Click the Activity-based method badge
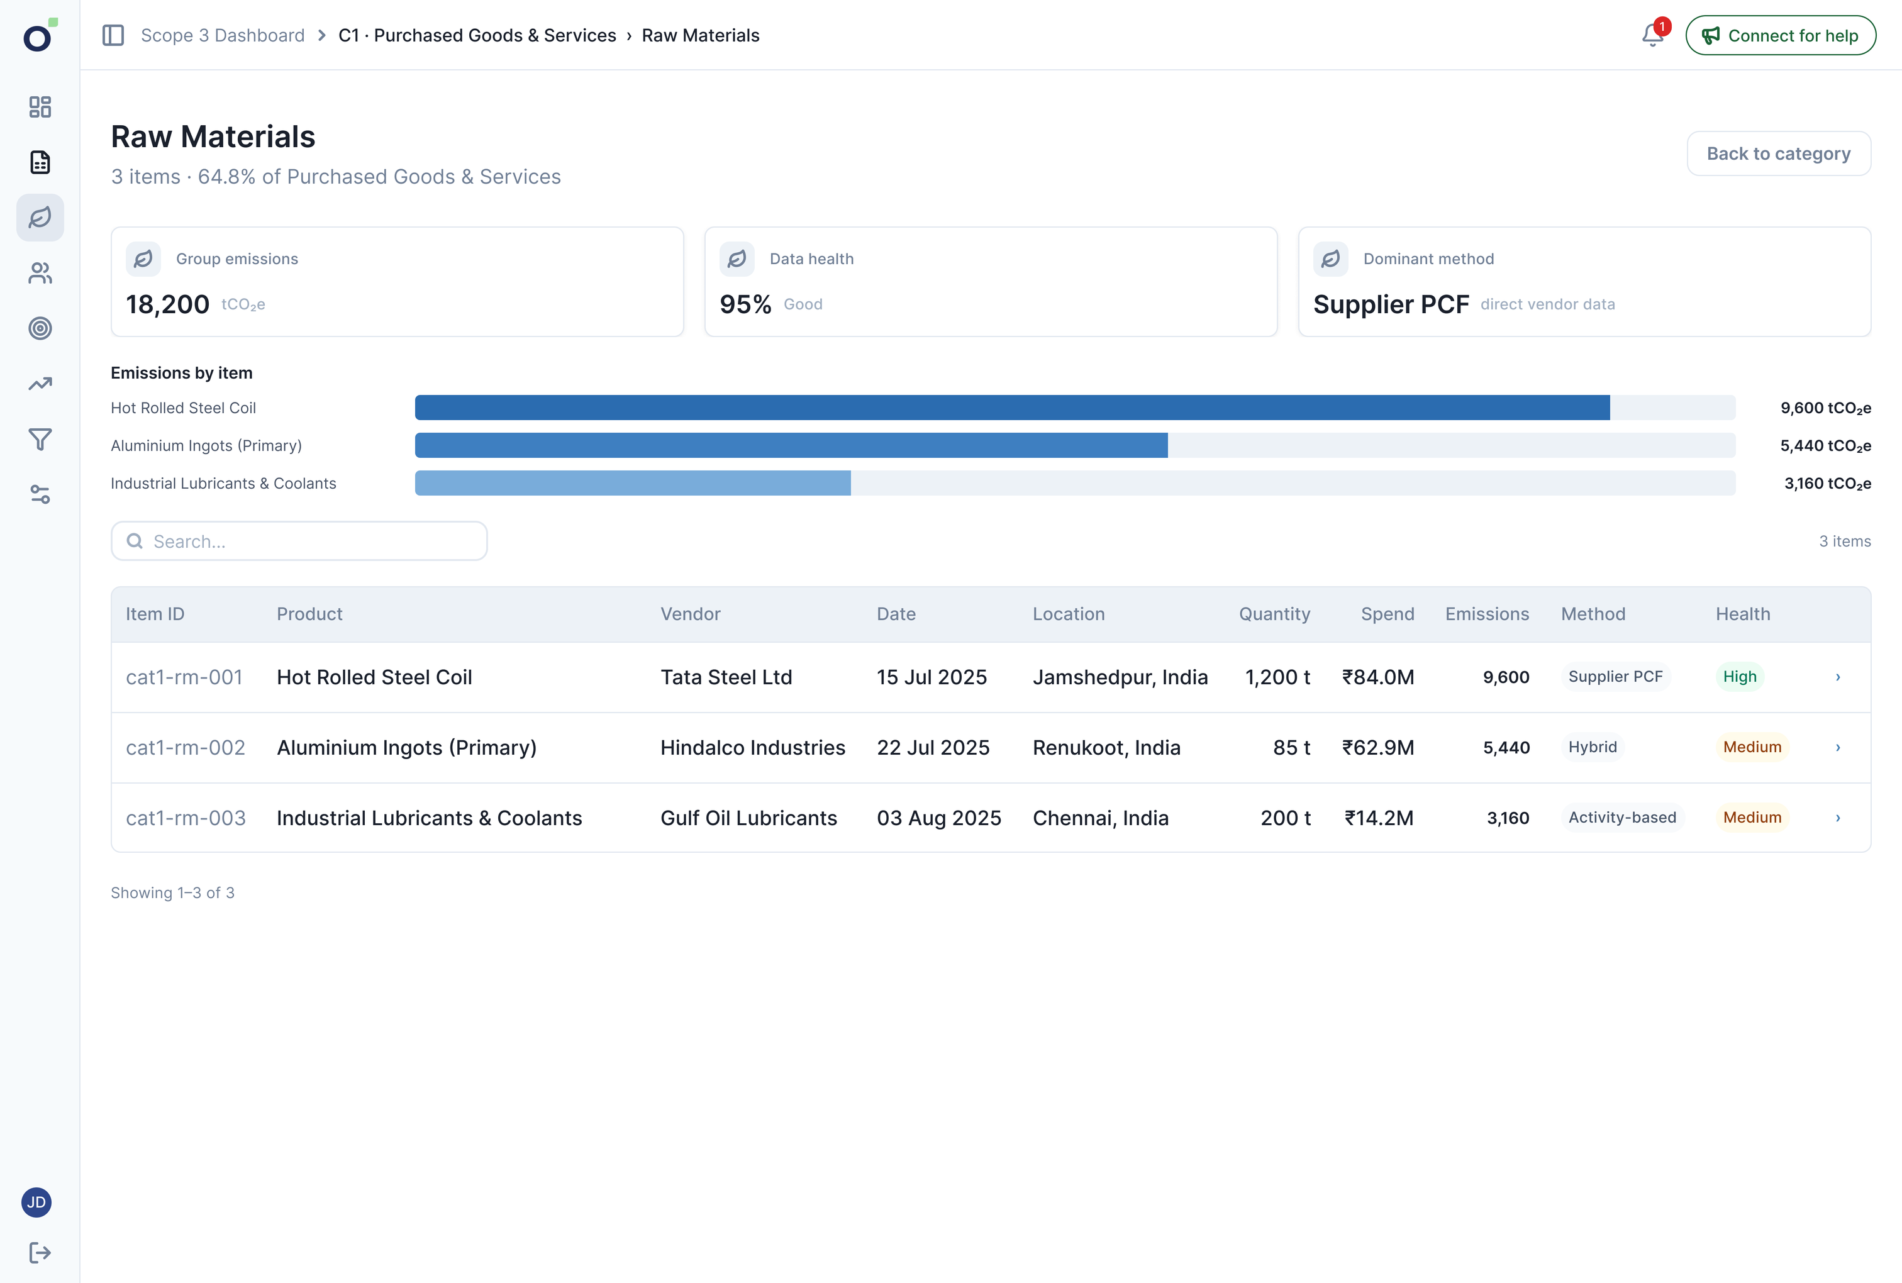1902x1283 pixels. click(x=1621, y=818)
